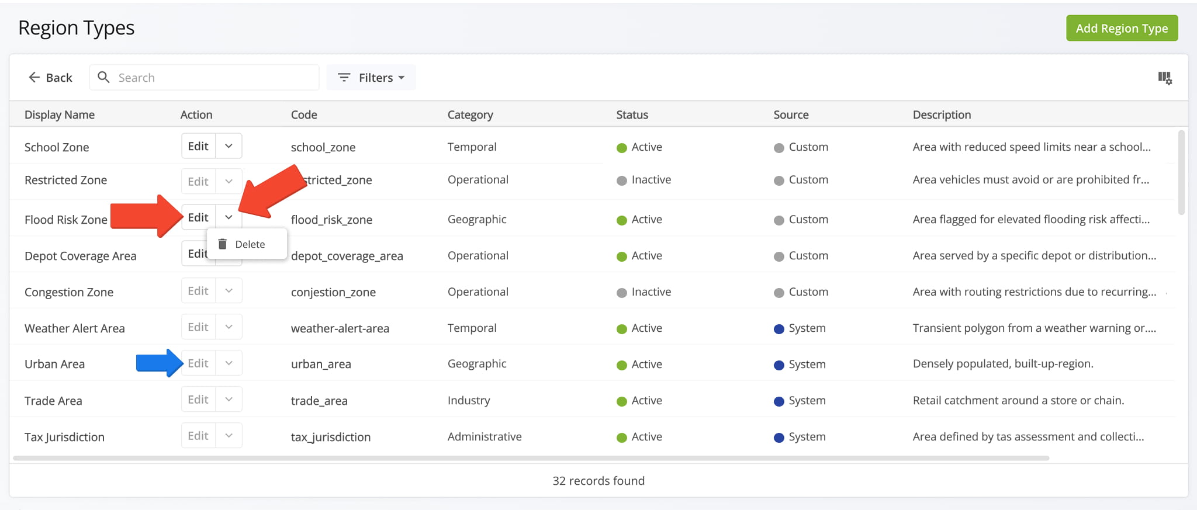
Task: Expand Tax Jurisdiction action dropdown arrow
Action: tap(229, 436)
